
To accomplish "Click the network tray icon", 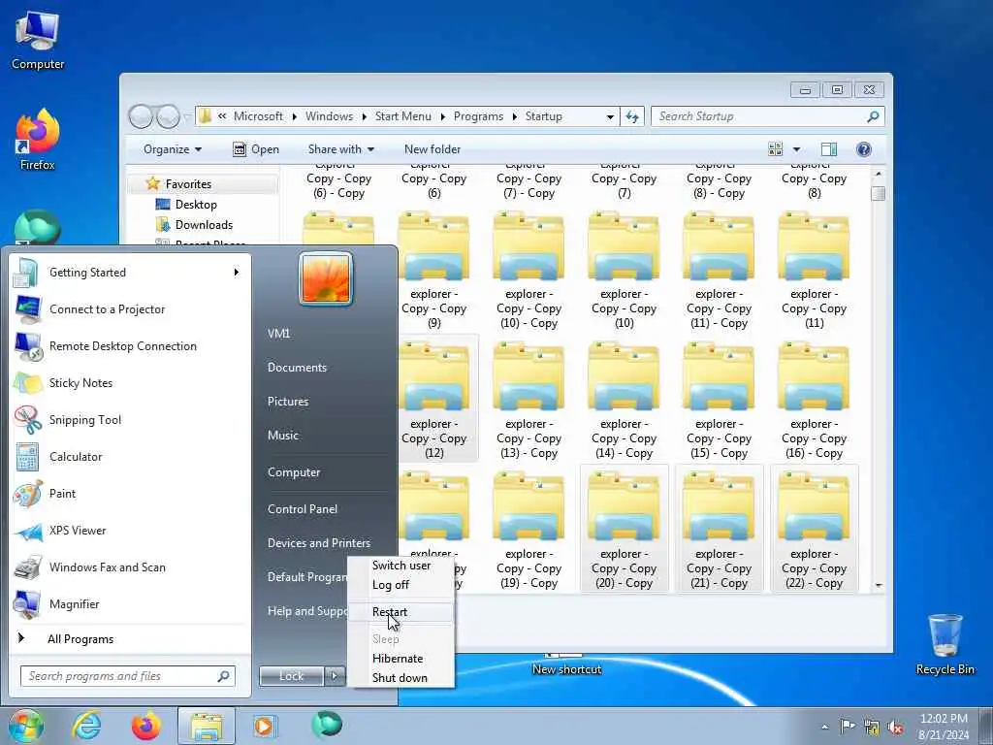I will [872, 728].
